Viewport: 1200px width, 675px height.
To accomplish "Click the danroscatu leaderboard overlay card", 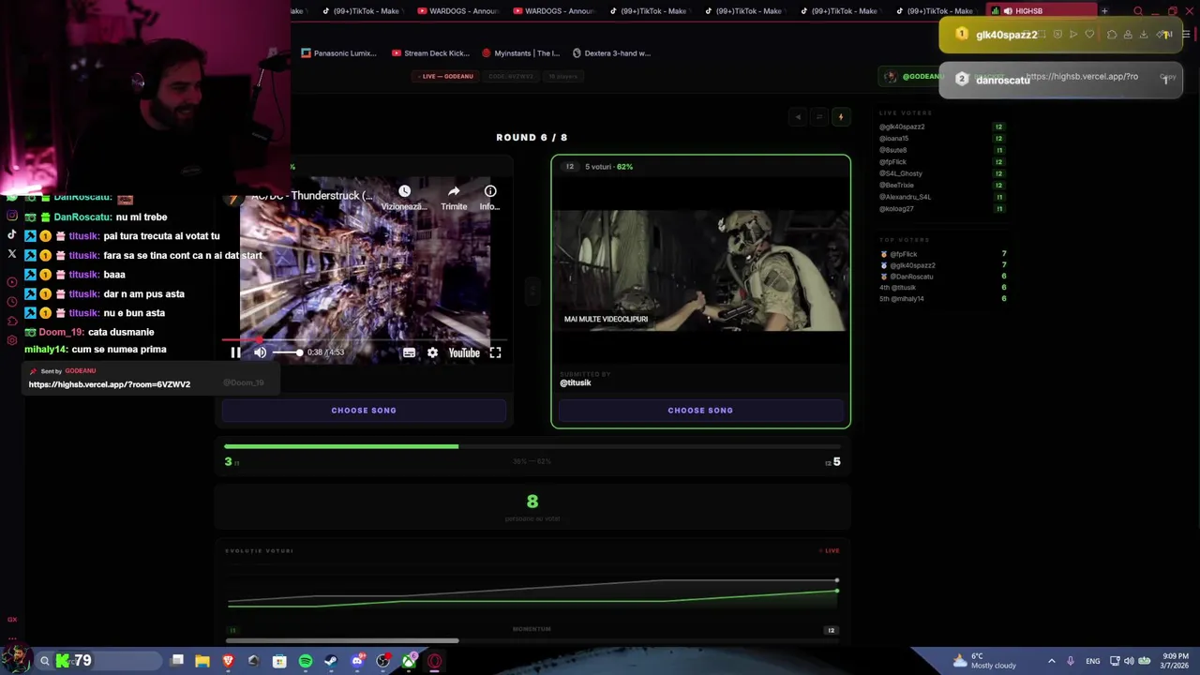I will 1060,80.
